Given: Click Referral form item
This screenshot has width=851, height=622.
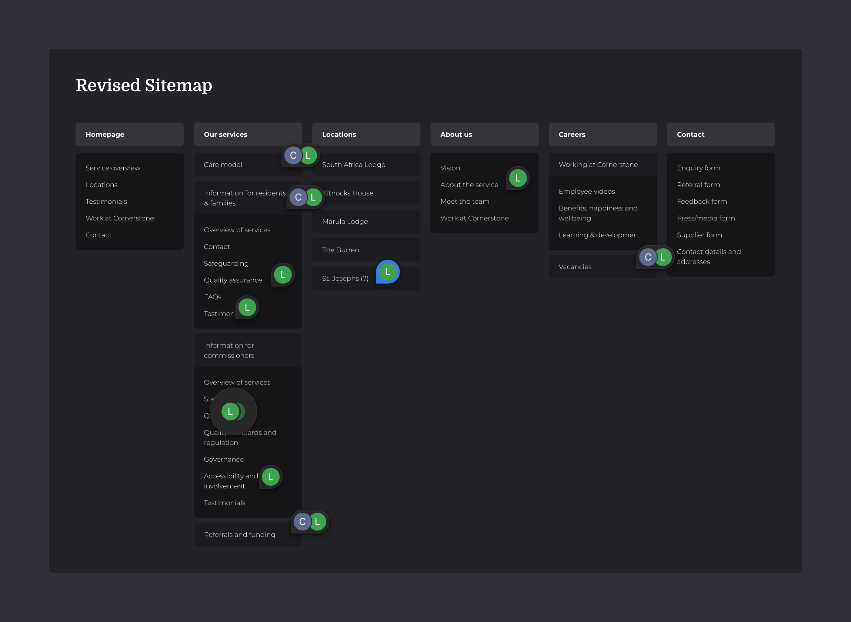Looking at the screenshot, I should tap(698, 185).
